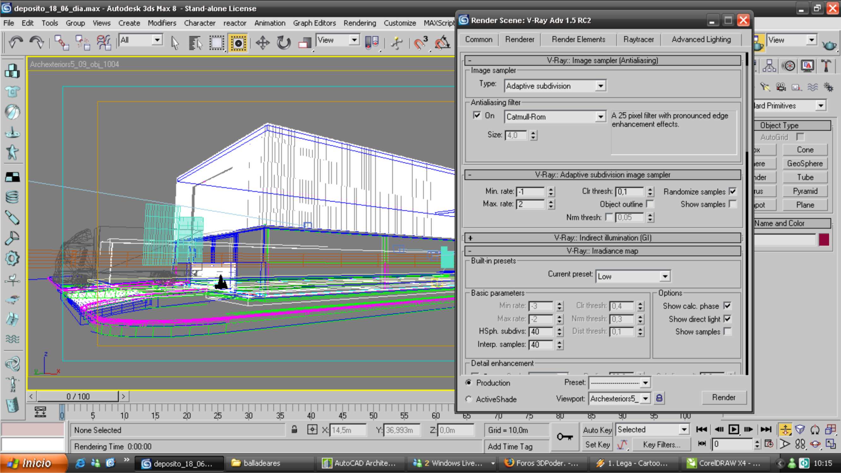Toggle the 3D Snaps magnet icon
841x473 pixels.
tap(421, 43)
